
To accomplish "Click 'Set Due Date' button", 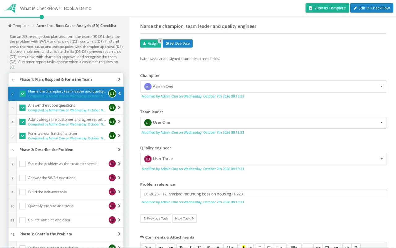I will click(x=178, y=43).
